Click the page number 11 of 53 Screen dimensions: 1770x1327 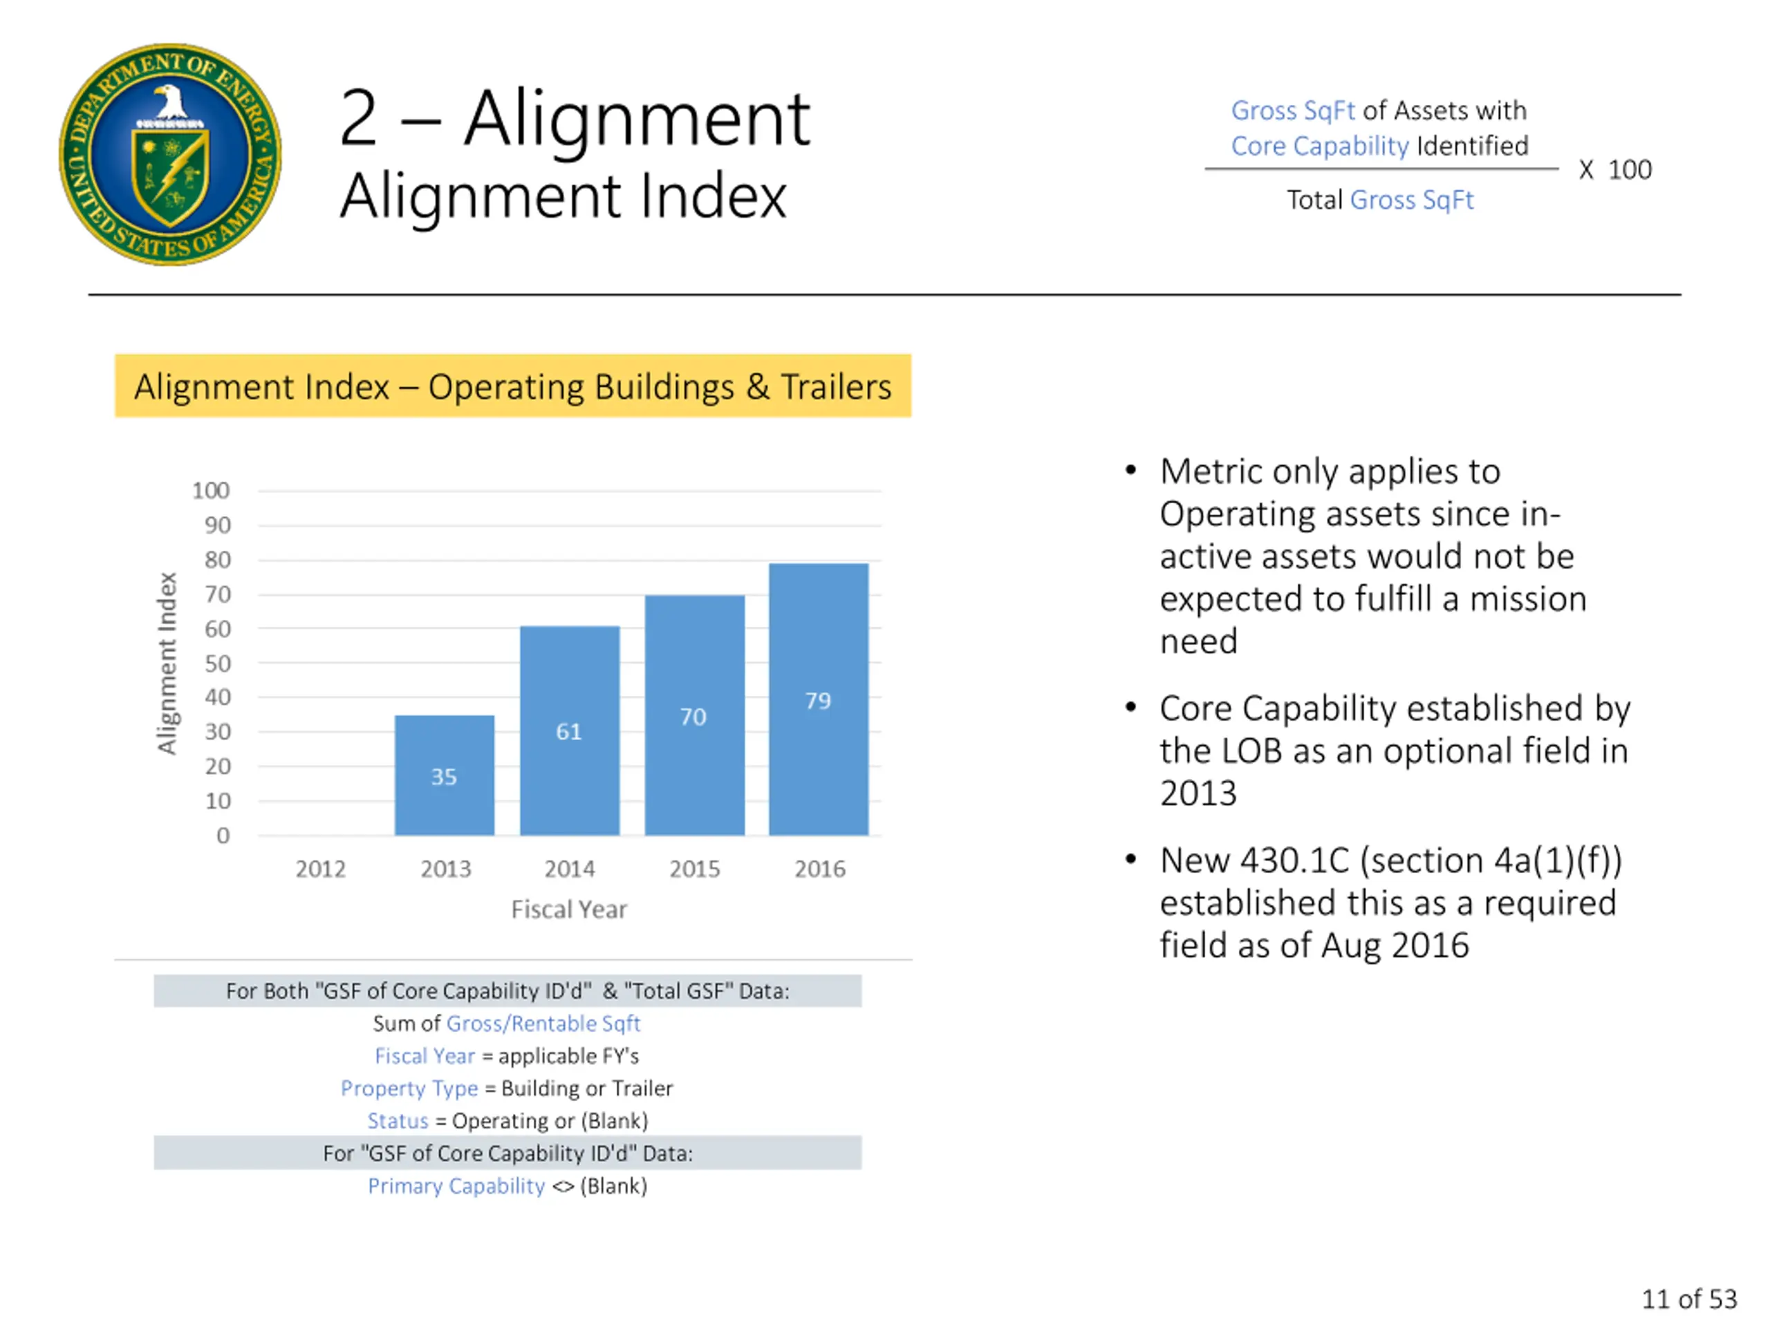[1688, 1299]
